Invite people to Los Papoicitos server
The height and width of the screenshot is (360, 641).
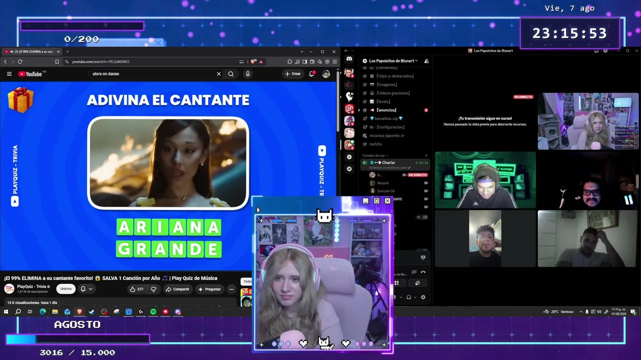[426, 61]
